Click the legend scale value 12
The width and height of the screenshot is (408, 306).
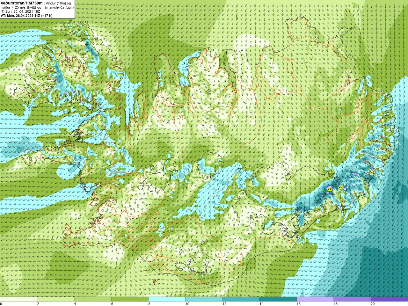pos(224,304)
